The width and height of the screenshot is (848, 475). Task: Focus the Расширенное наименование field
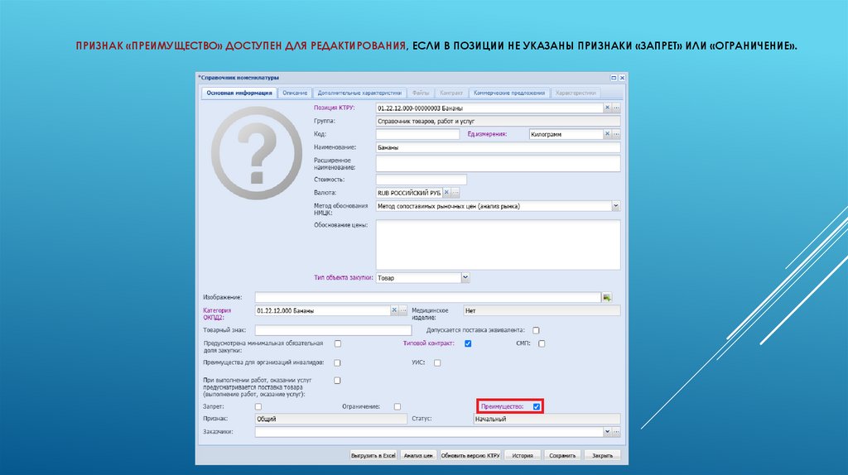point(498,163)
